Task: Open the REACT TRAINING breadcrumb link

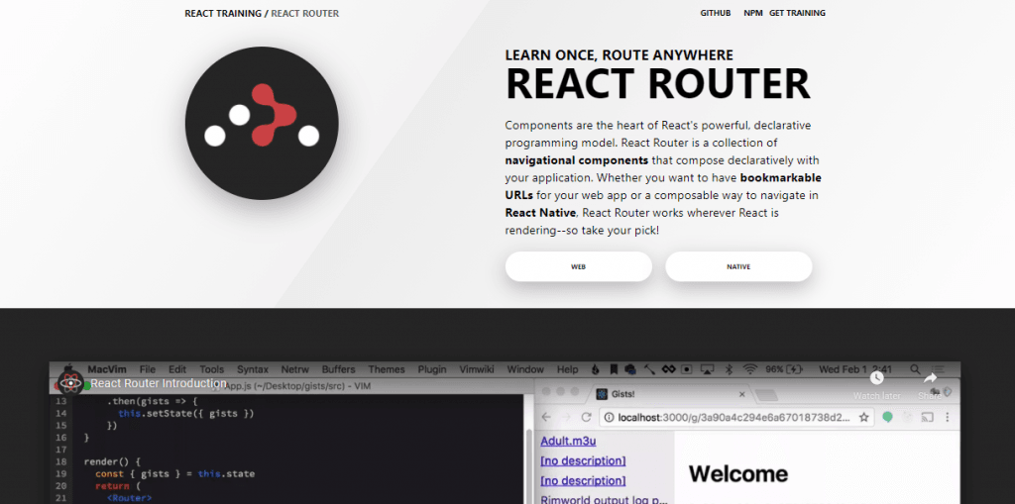Action: (x=223, y=14)
